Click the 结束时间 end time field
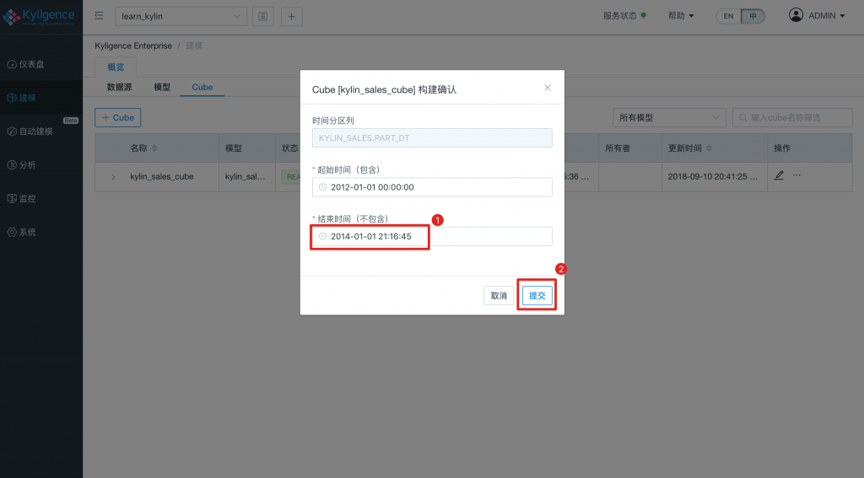 pos(432,236)
